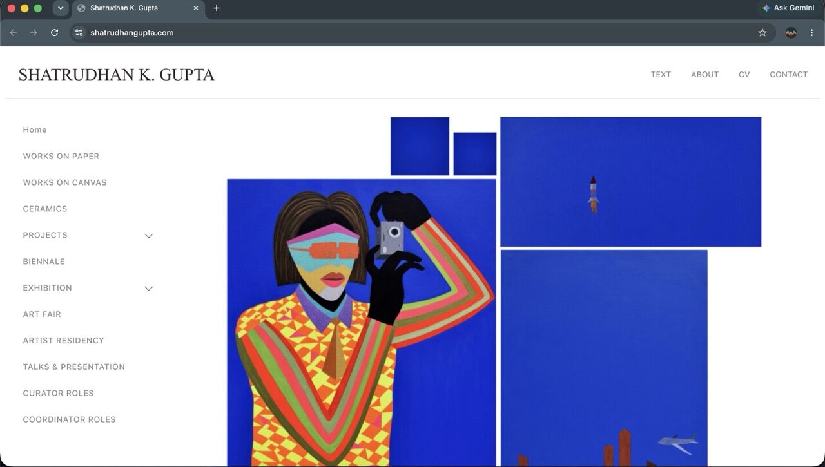
Task: Open ARTIST RESIDENCY section
Action: coord(63,341)
